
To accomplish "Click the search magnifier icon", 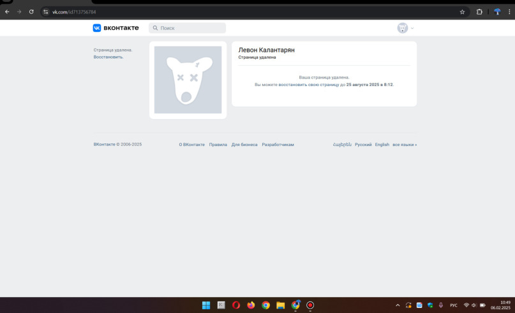I will pos(155,28).
